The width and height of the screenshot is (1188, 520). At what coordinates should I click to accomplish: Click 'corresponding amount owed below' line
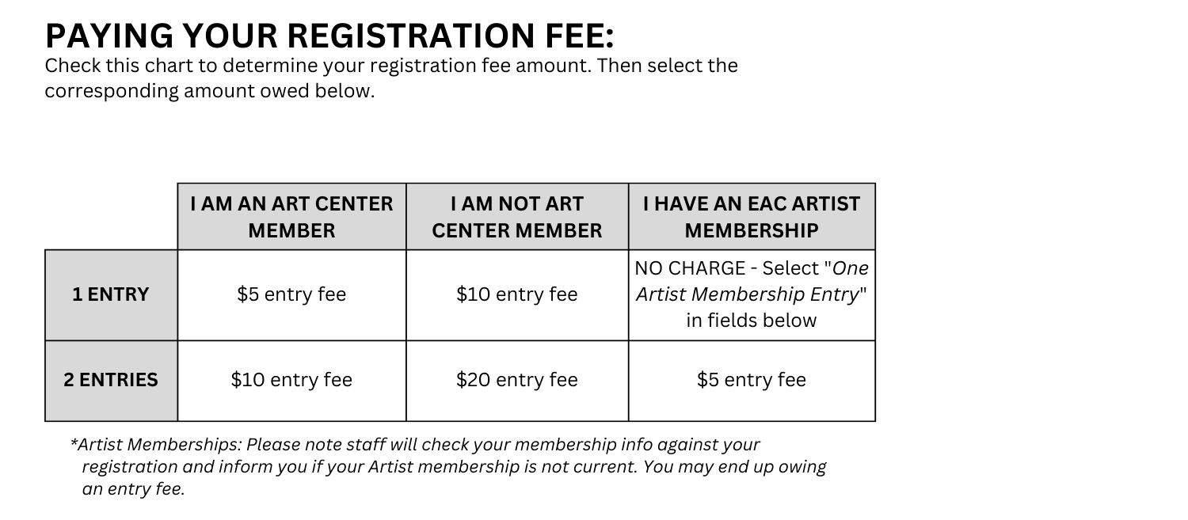[x=209, y=91]
